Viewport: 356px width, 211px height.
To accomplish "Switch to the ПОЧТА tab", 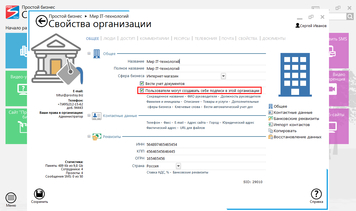I will [228, 38].
